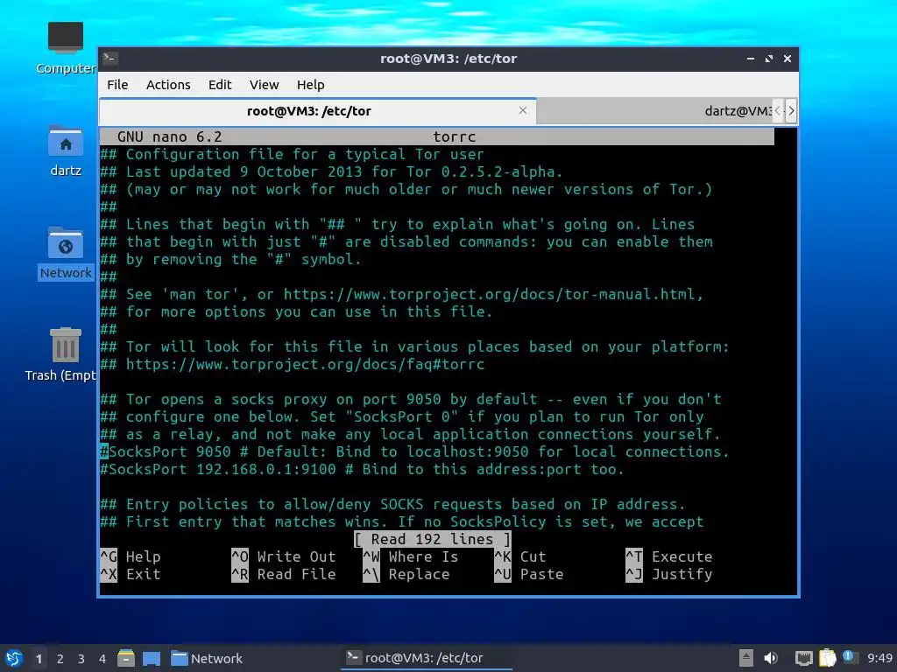Open the Lubuntu application menu icon

click(x=14, y=658)
